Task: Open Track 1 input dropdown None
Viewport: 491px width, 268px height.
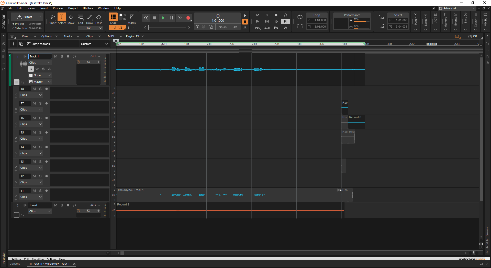Action: click(x=40, y=75)
